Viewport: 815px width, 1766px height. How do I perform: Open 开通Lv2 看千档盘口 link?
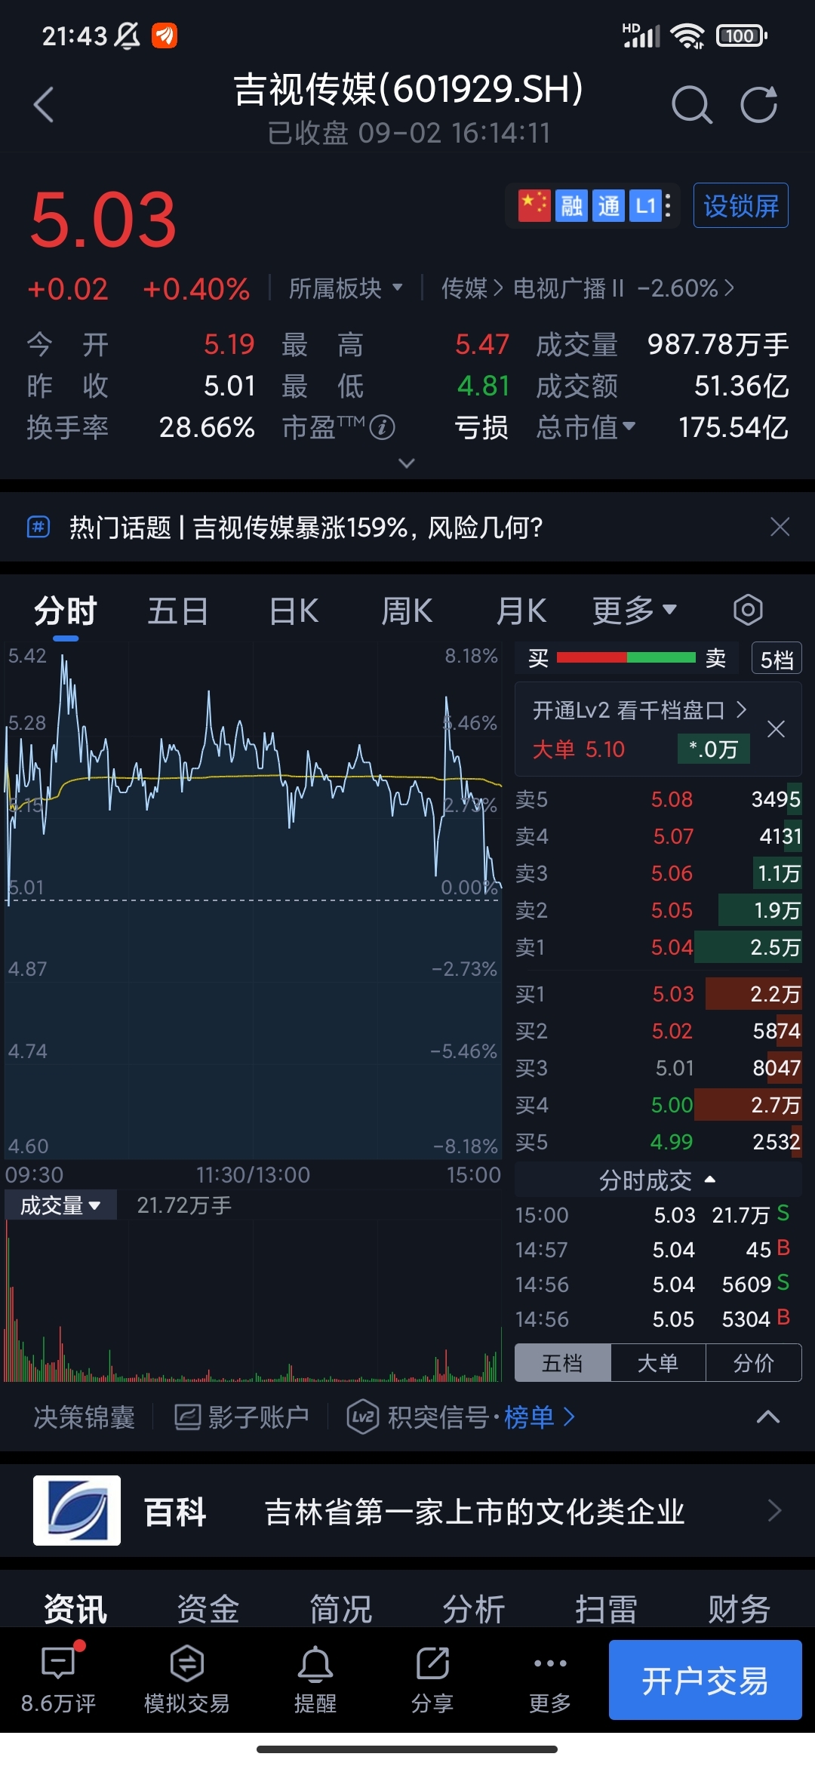click(640, 710)
